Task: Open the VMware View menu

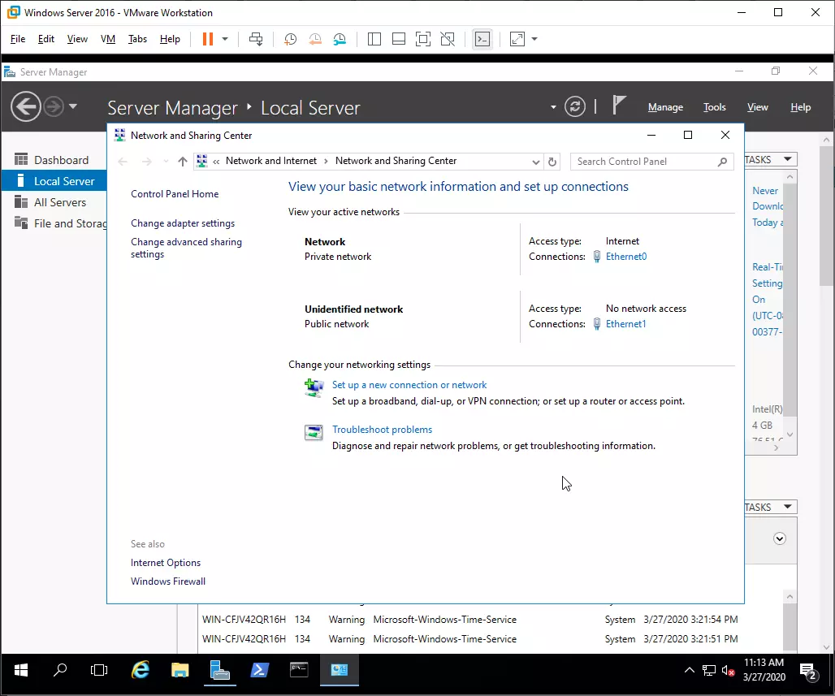Action: [x=77, y=39]
